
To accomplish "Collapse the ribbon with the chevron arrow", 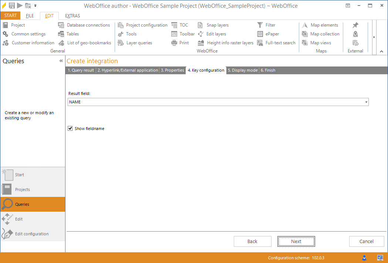I will (381, 51).
